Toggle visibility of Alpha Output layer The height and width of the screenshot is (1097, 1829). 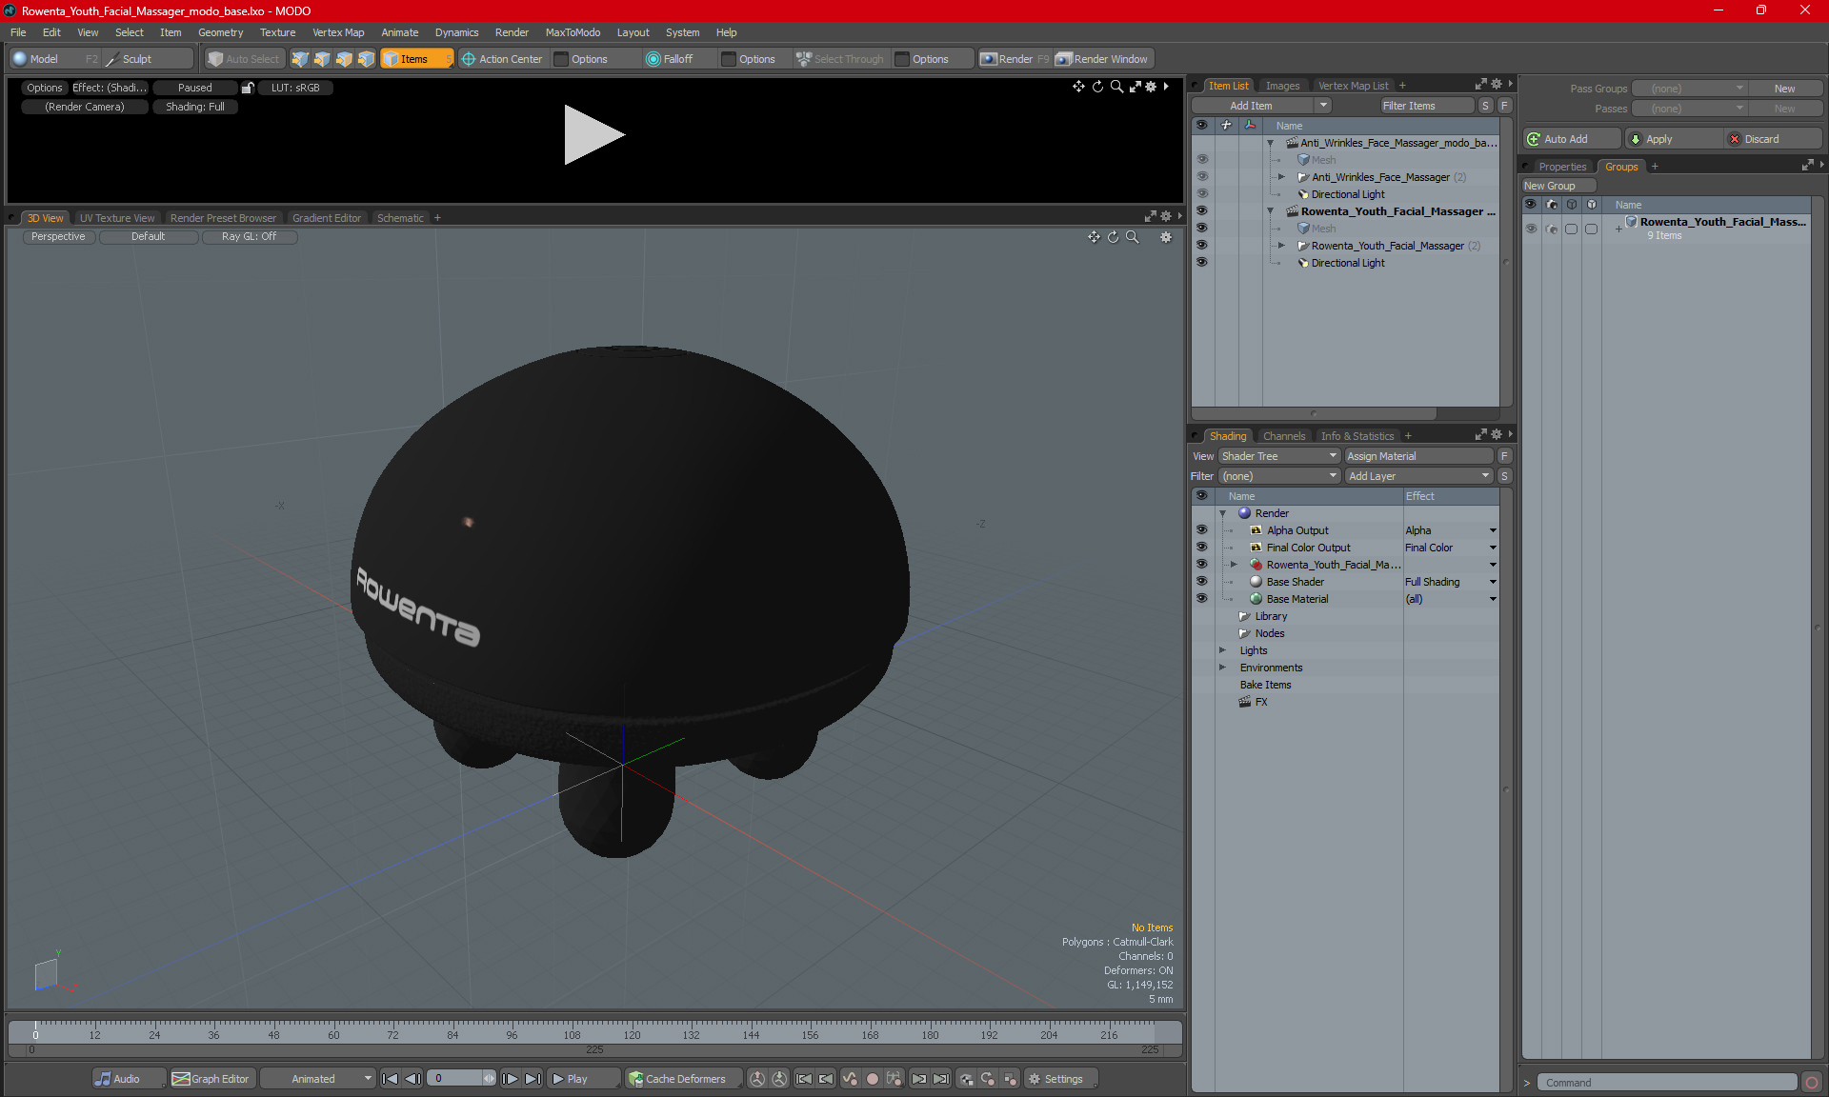(1201, 530)
